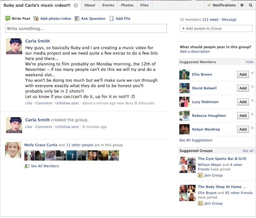Upload a document with Add File

(120, 19)
